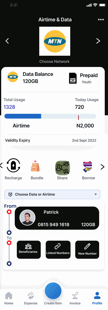Select the New Number button
Viewport: 108px width, 310px height.
(87, 250)
